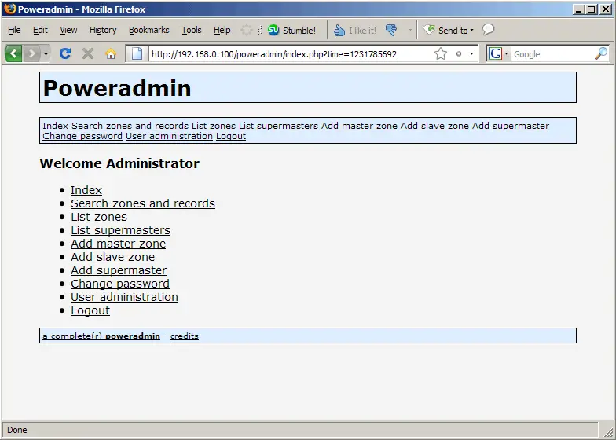616x440 pixels.
Task: Open Search zones and records bulleted link
Action: coord(143,203)
